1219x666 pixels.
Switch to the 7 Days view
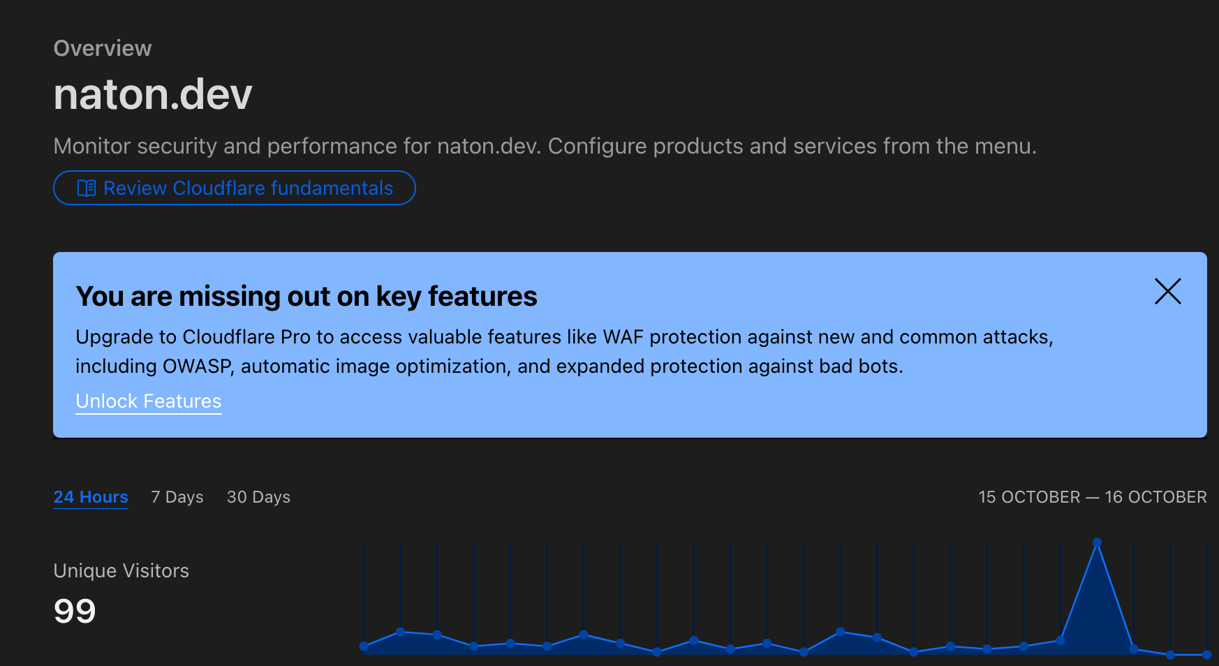click(x=177, y=497)
